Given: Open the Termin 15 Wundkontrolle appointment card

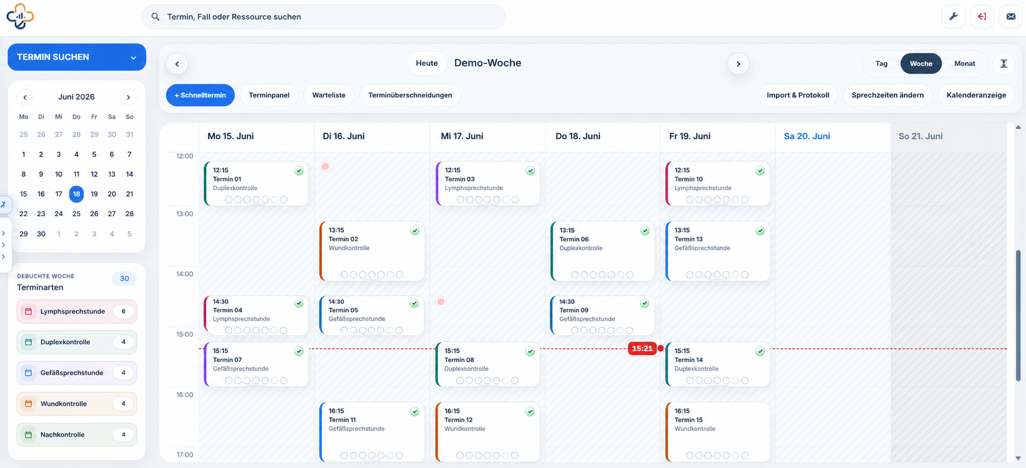Looking at the screenshot, I should pyautogui.click(x=718, y=432).
